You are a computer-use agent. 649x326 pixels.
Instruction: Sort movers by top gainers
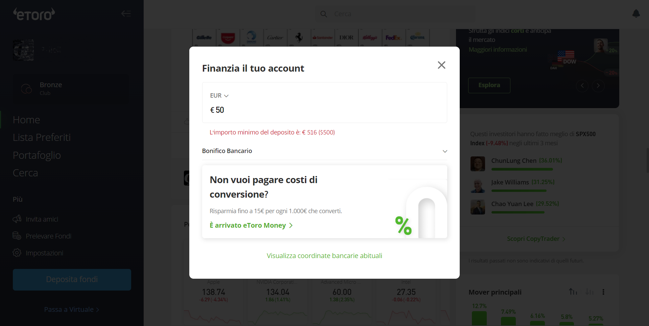(x=573, y=292)
